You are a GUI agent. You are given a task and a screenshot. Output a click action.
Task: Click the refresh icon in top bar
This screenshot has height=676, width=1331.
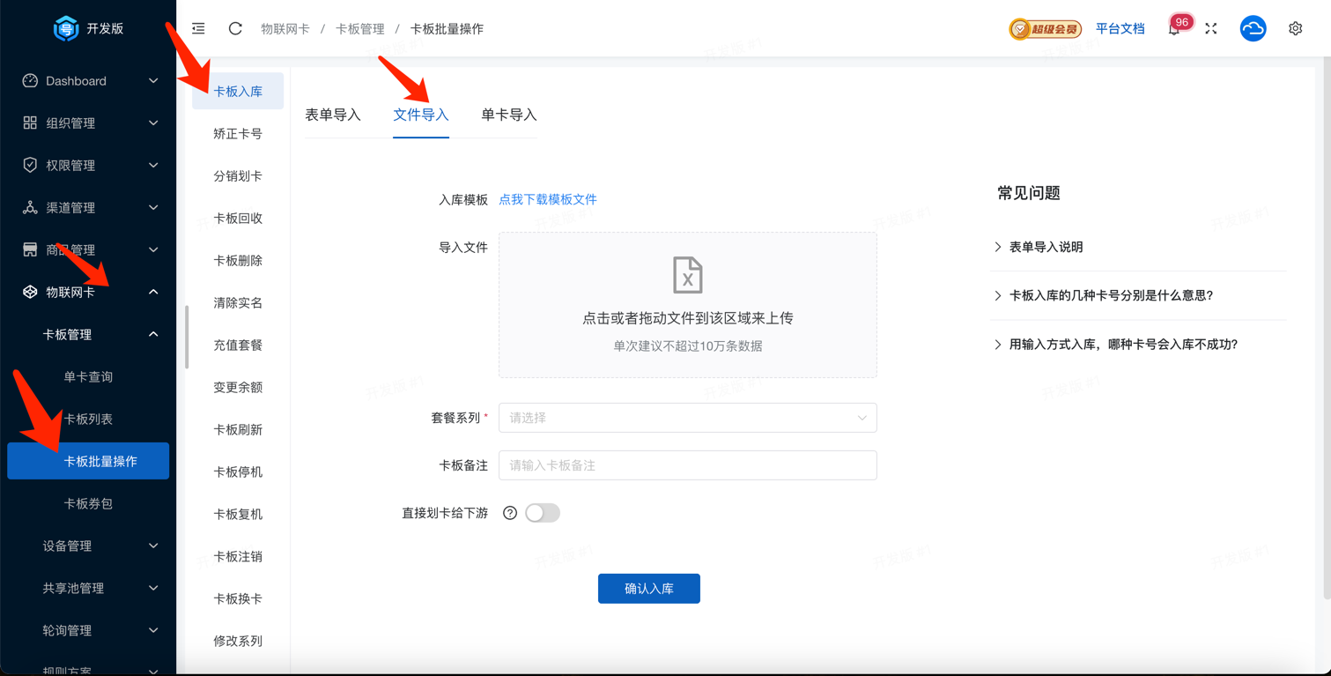pyautogui.click(x=235, y=28)
